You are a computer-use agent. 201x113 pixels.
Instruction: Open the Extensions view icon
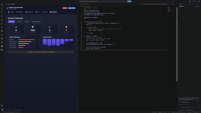[2, 23]
